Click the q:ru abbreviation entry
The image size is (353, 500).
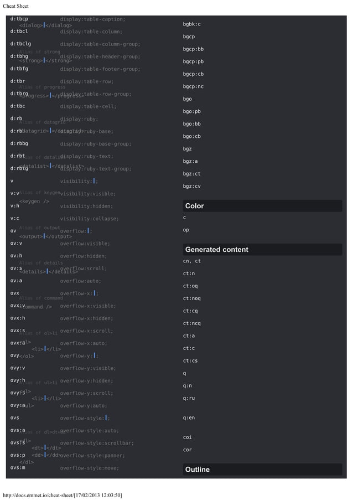[x=189, y=398]
